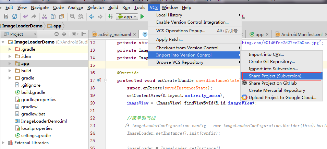Screen dimensions: 327x149
Task: Click the Make Project build icon
Action: (111, 16)
